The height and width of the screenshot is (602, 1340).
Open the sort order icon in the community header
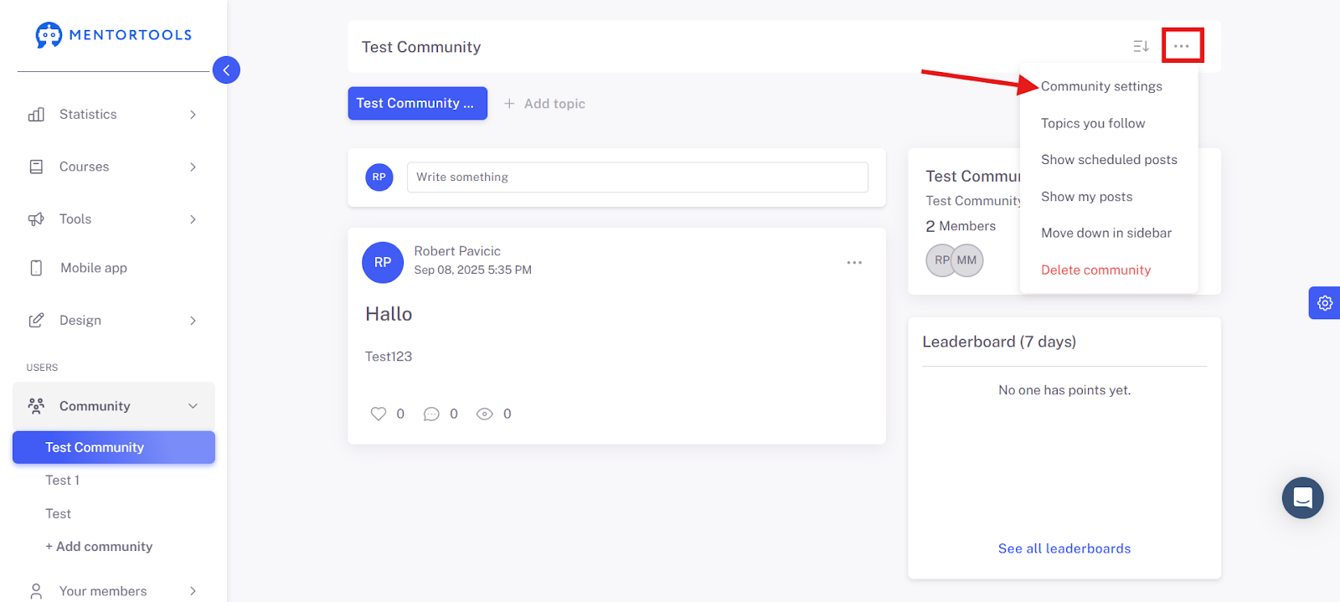point(1141,46)
